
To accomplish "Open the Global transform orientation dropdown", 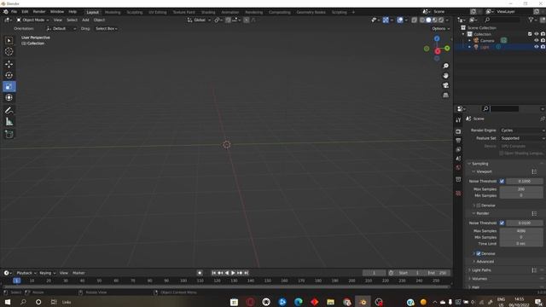I will pyautogui.click(x=199, y=20).
